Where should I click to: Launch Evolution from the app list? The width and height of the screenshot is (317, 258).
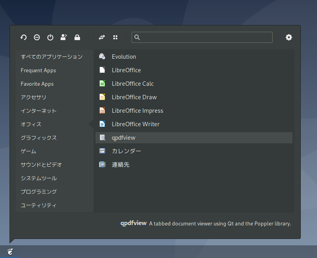[x=194, y=56]
